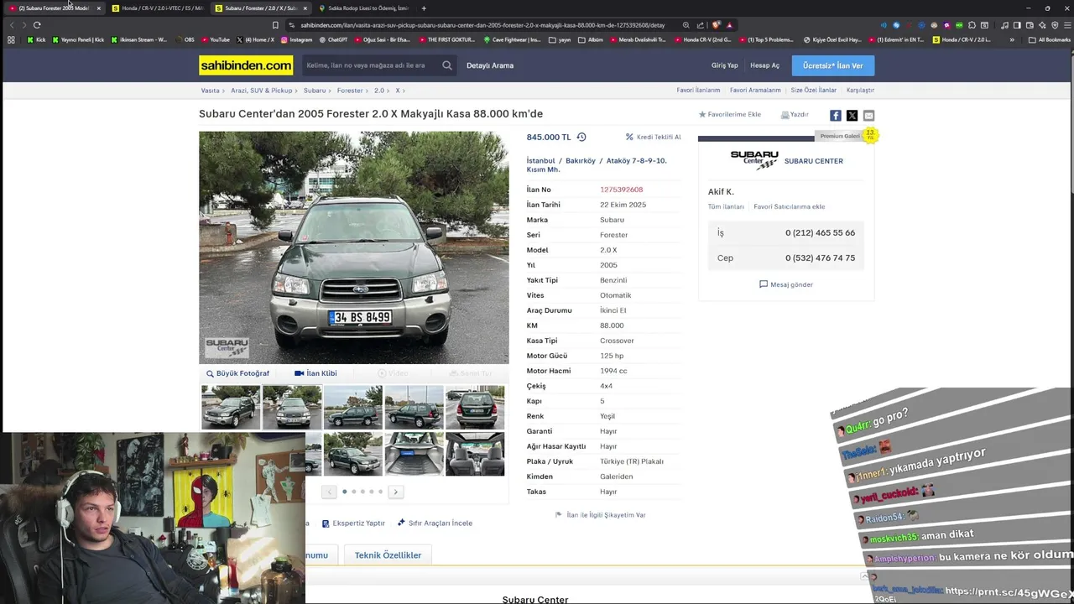
Task: Click the price history clock icon
Action: (581, 137)
